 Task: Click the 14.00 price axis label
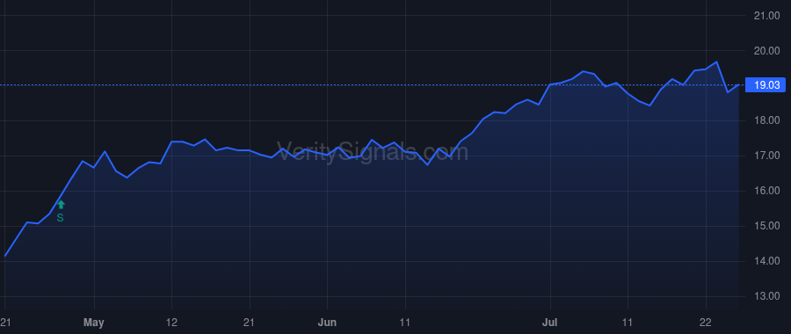pos(766,261)
